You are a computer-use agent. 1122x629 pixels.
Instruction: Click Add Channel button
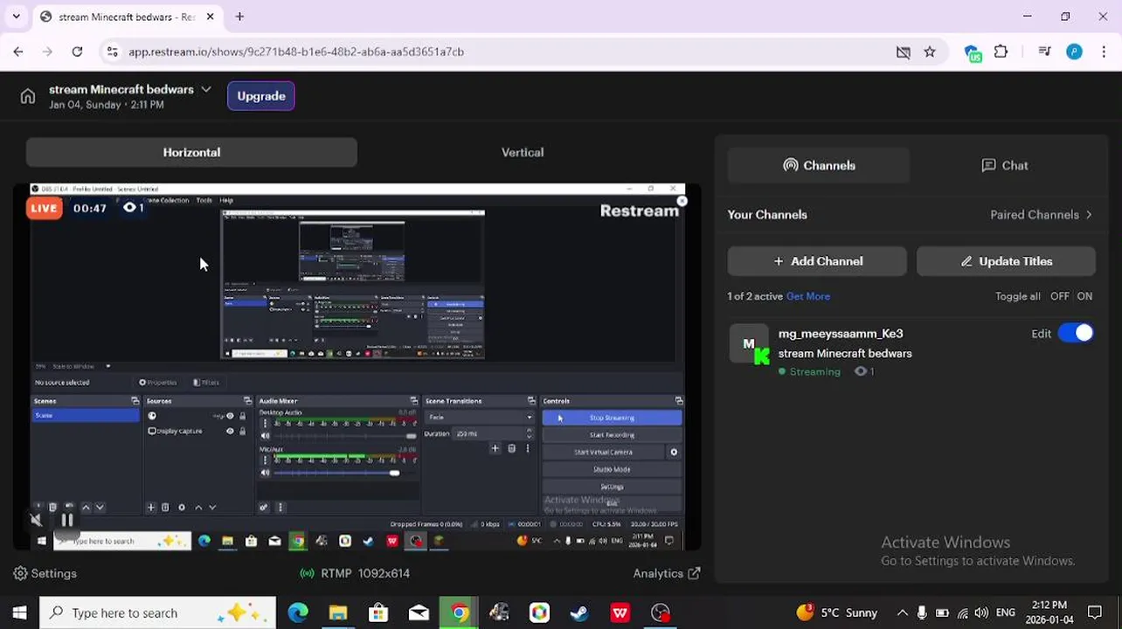[817, 261]
